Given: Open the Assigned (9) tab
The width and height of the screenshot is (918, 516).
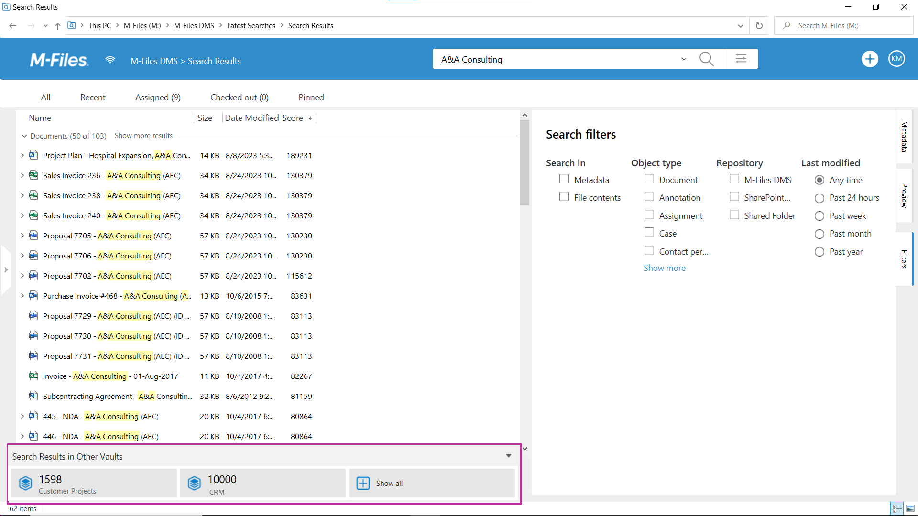Looking at the screenshot, I should 158,97.
